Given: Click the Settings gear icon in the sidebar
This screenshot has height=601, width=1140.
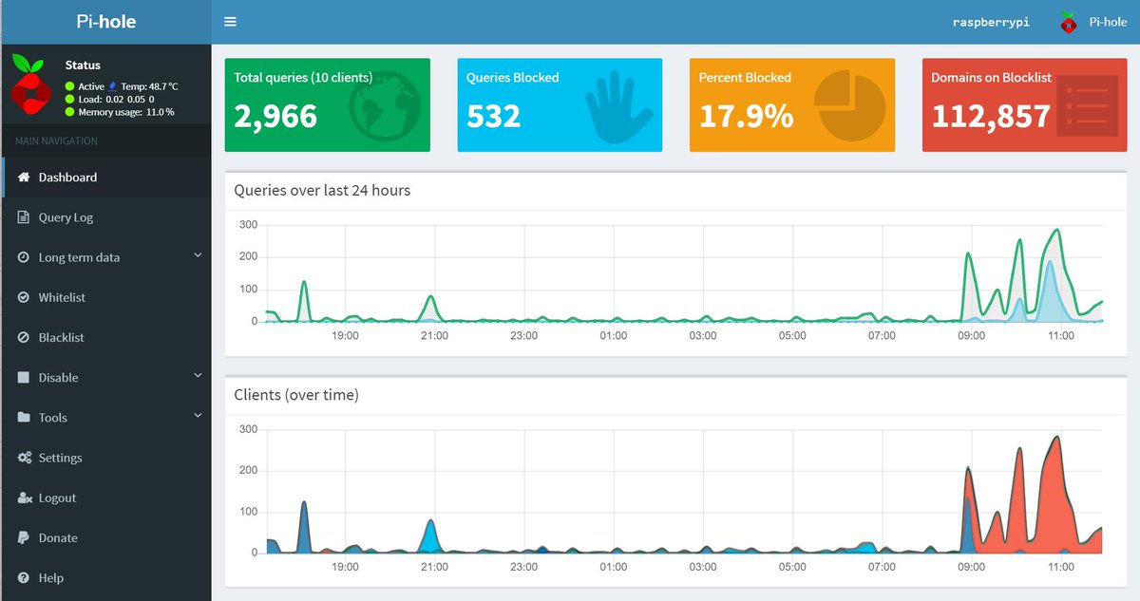Looking at the screenshot, I should pyautogui.click(x=24, y=458).
